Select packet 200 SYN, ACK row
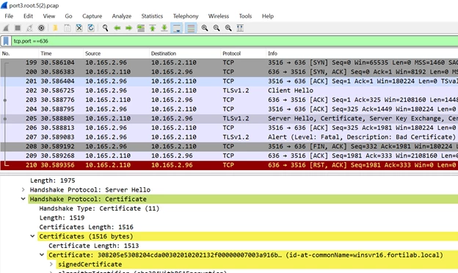The height and width of the screenshot is (273, 458). tap(229, 72)
